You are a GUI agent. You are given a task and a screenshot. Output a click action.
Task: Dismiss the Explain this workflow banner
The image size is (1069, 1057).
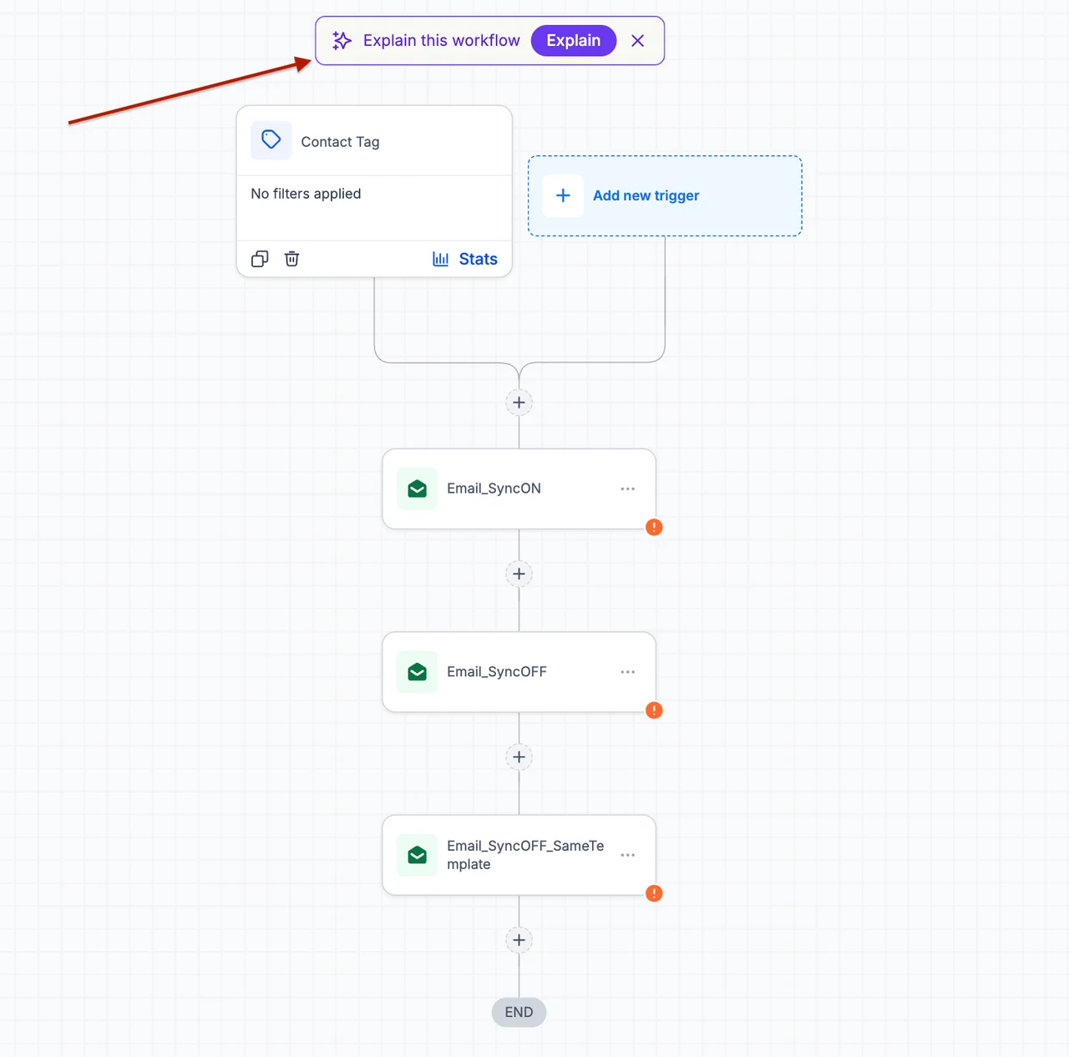tap(637, 40)
